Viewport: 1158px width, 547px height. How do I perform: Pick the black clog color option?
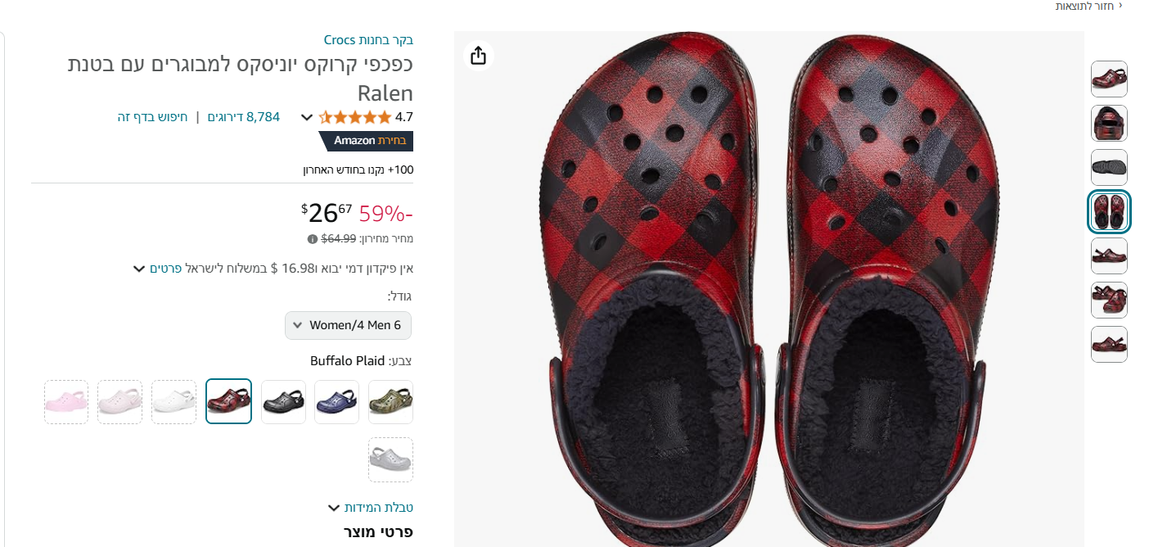point(283,402)
